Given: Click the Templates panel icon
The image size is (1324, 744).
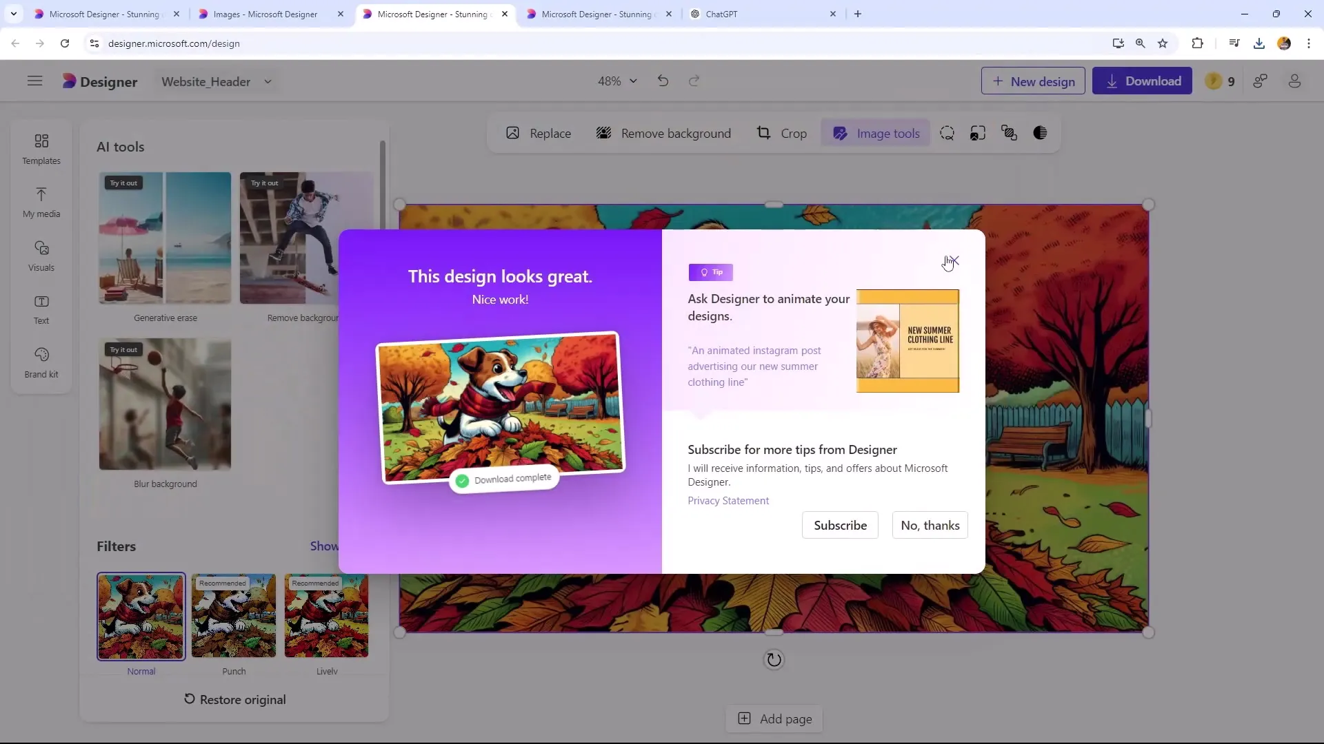Looking at the screenshot, I should tap(41, 148).
